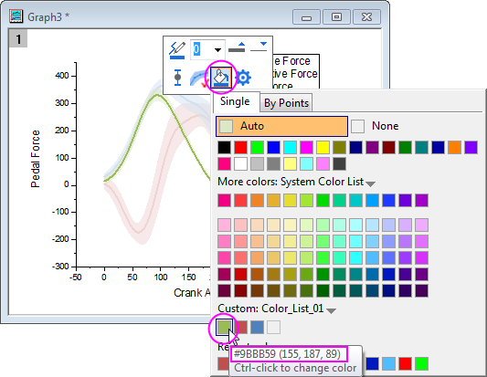The image size is (487, 377).
Task: Open the line width dropdown arrow
Action: tap(218, 49)
